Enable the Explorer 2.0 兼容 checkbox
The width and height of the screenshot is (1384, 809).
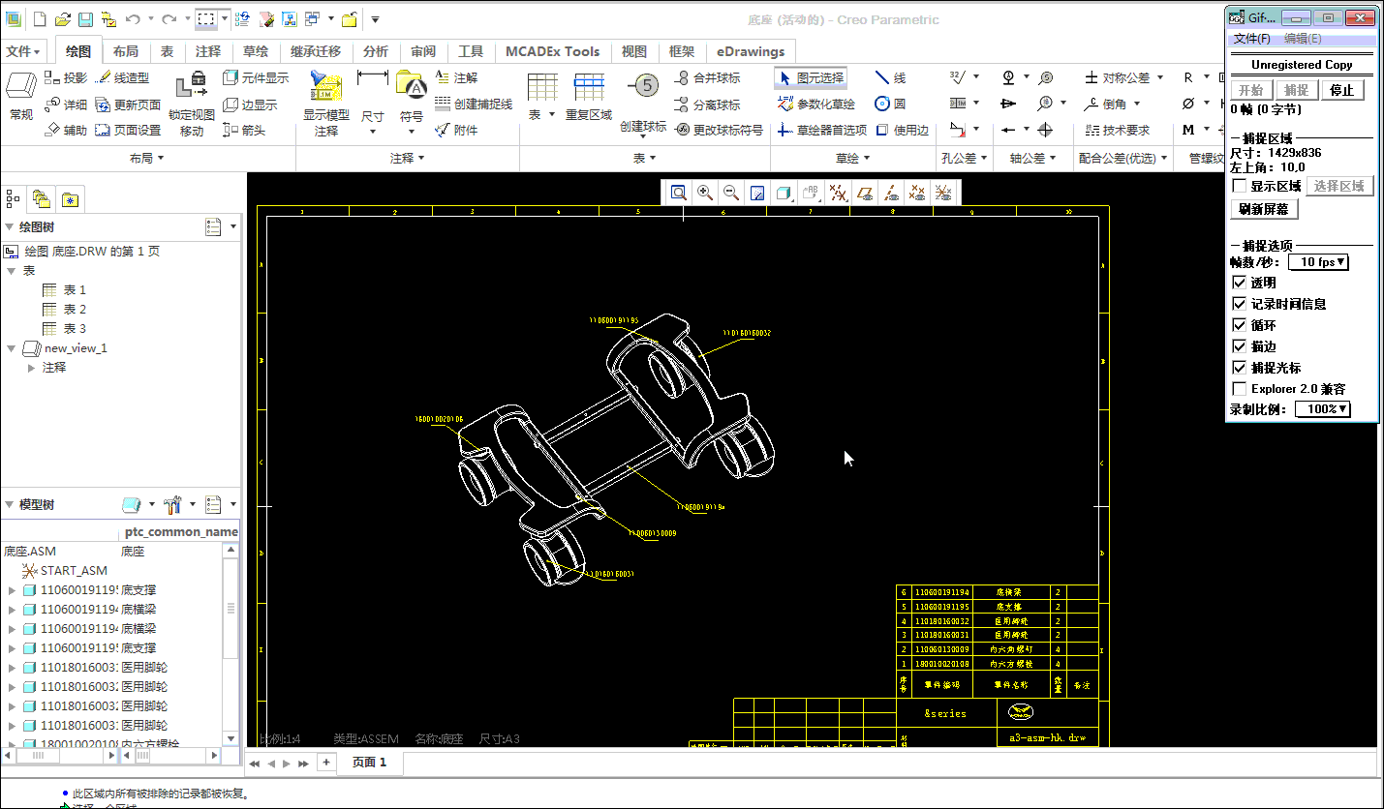[1239, 389]
